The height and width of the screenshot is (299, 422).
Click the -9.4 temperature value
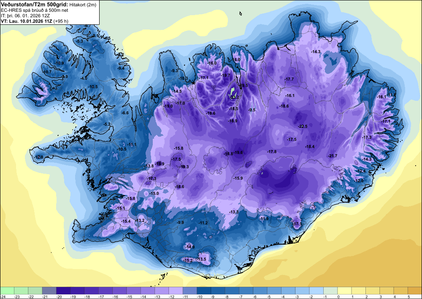pos(121,68)
